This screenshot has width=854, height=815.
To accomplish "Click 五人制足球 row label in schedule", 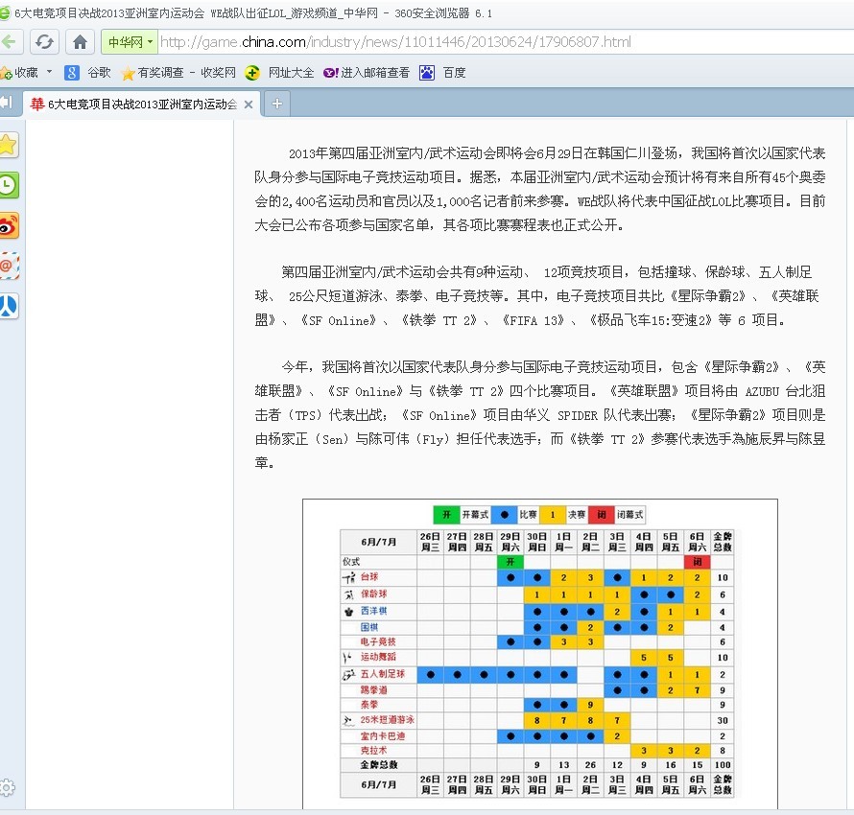I will pos(382,673).
